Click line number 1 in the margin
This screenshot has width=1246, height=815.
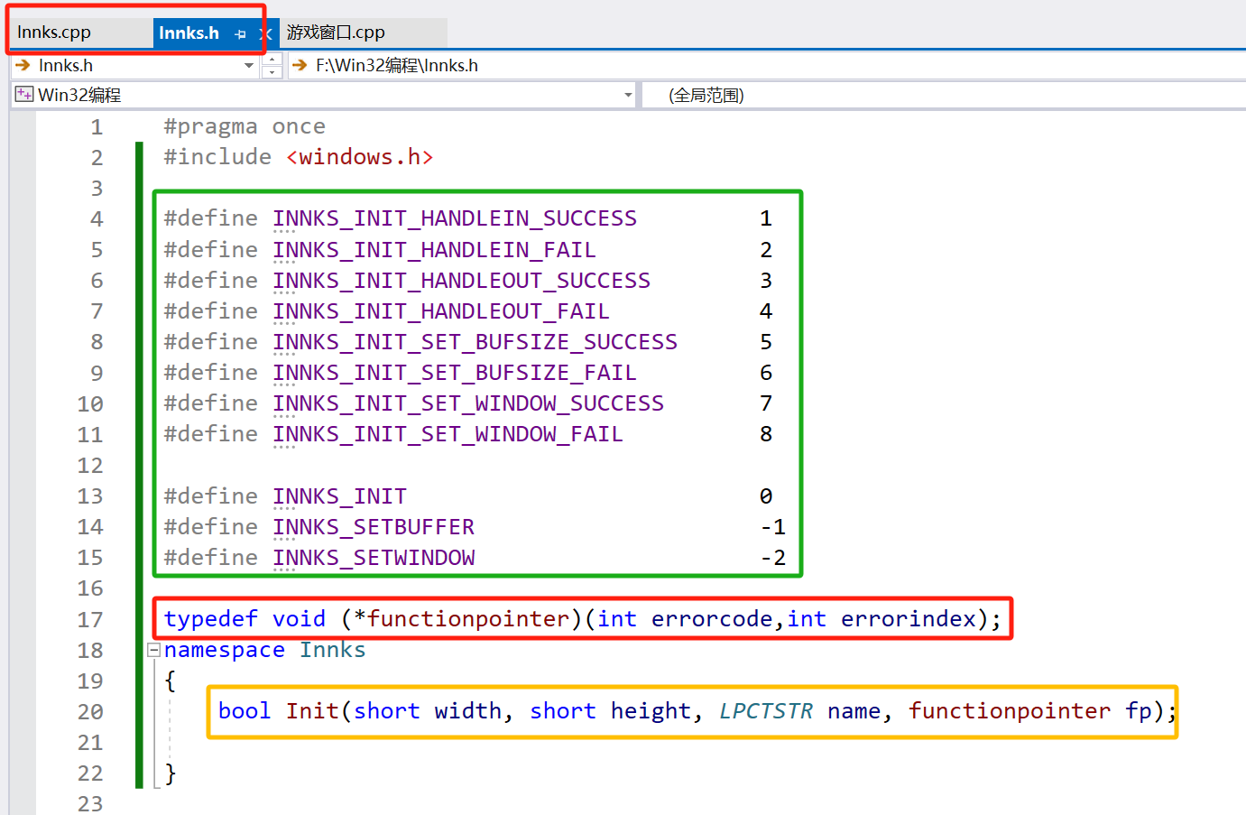pos(97,127)
